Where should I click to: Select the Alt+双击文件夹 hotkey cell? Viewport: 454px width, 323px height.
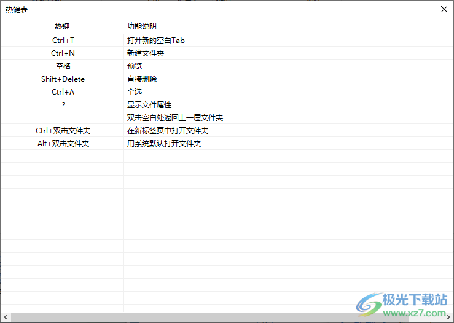[x=63, y=144]
